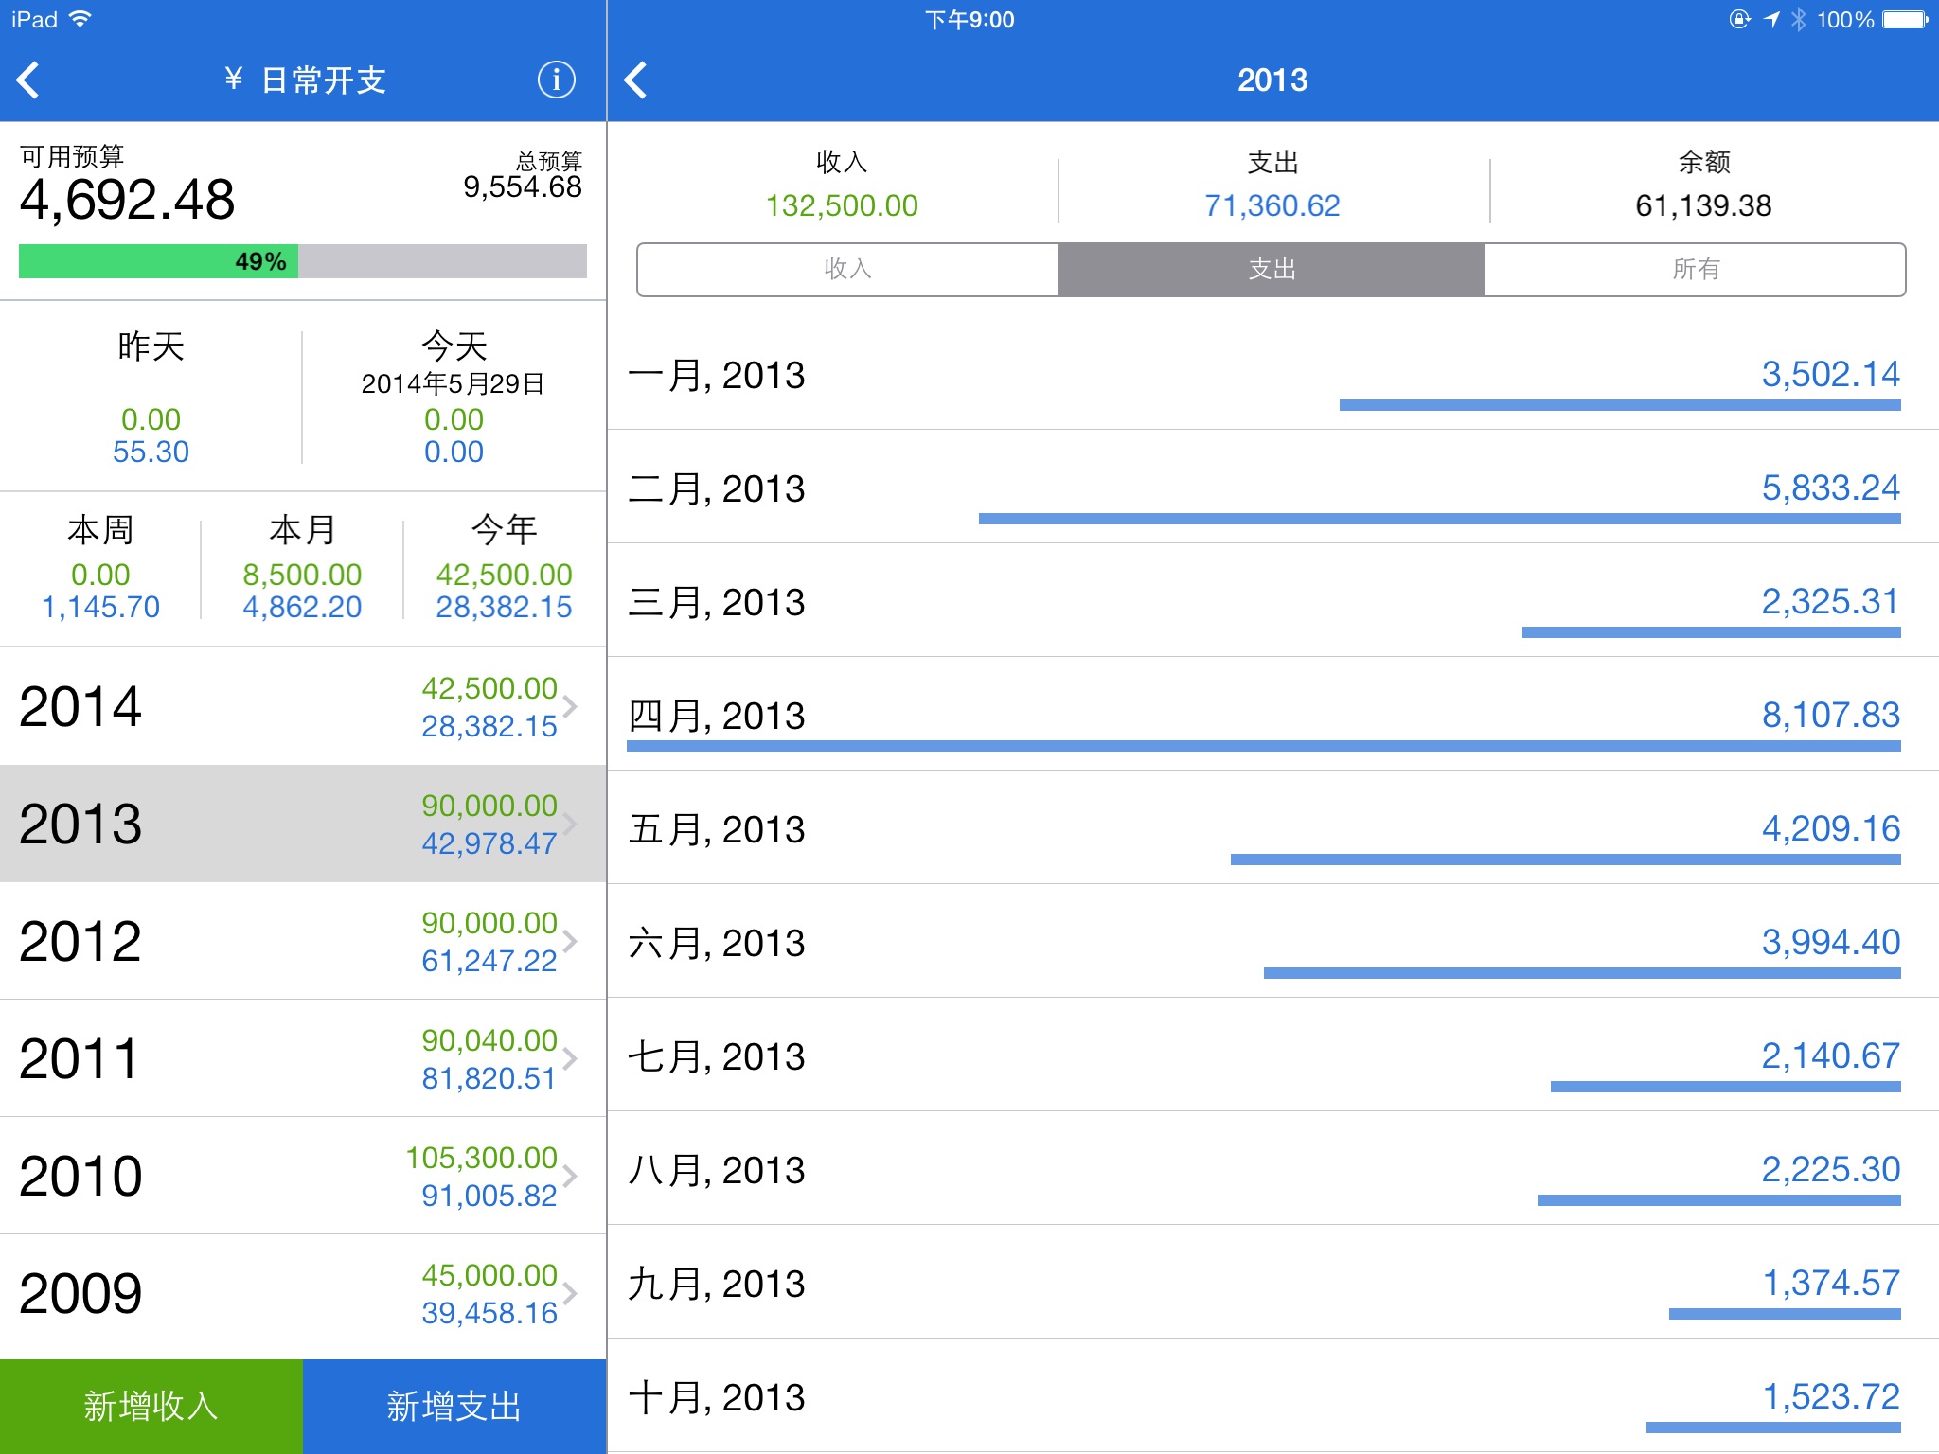The image size is (1939, 1454).
Task: Tap the Bluetooth status icon
Action: tap(1798, 19)
